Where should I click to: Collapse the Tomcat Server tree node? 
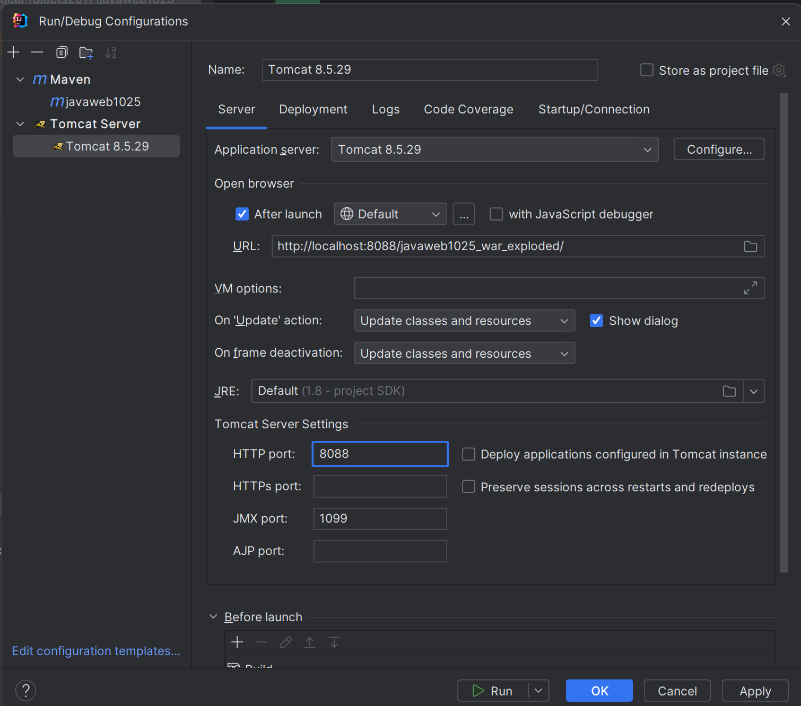(x=20, y=124)
